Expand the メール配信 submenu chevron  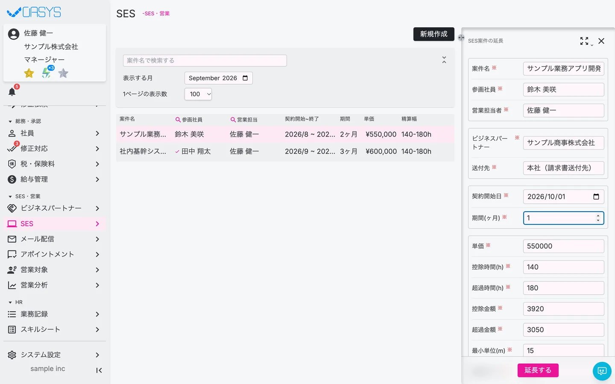click(x=97, y=239)
